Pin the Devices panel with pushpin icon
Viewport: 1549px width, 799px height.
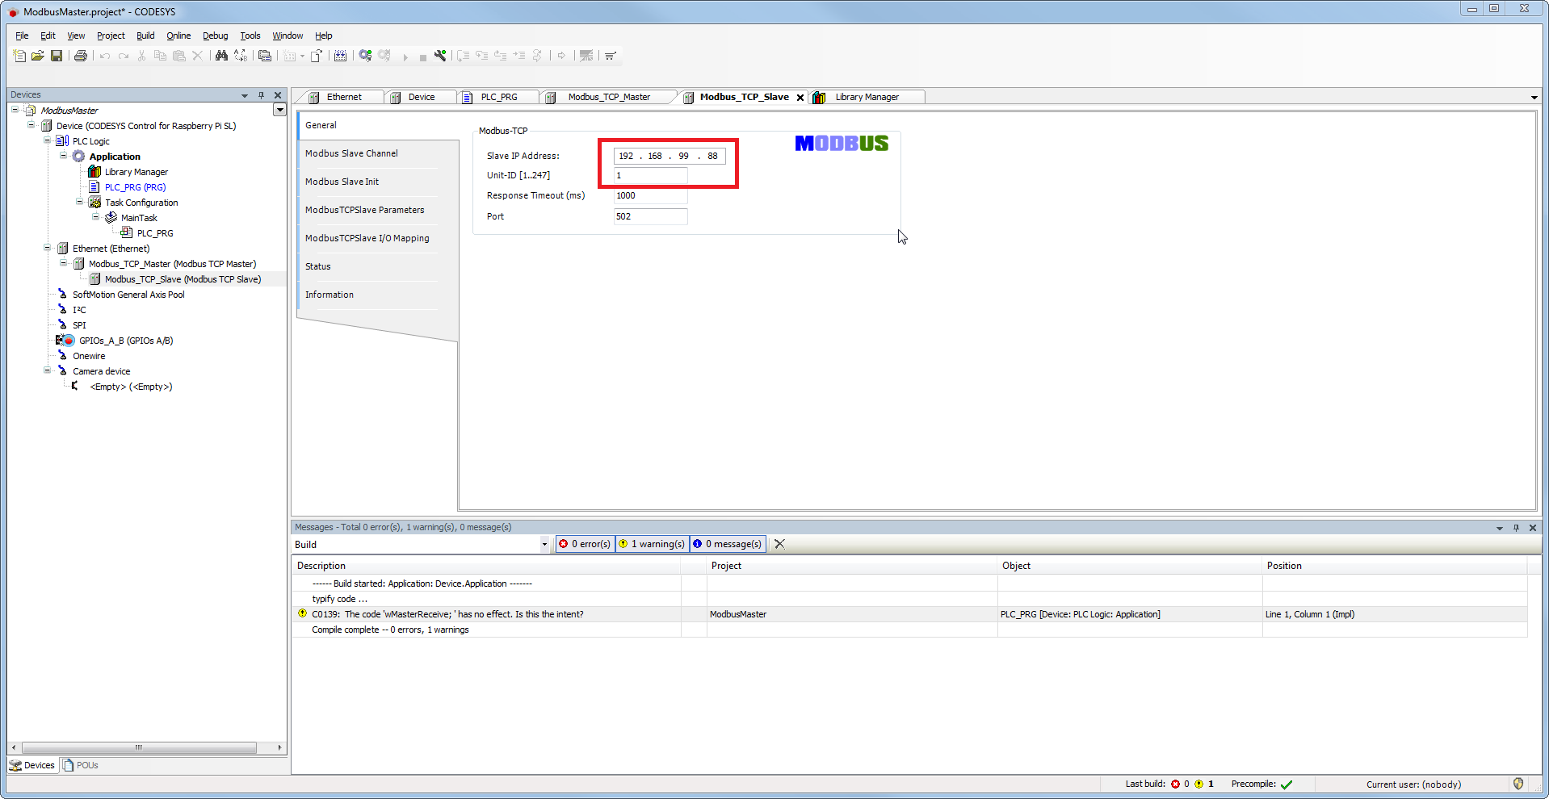click(261, 95)
